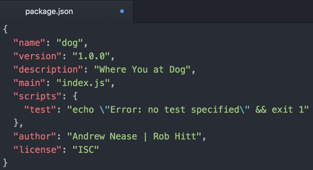The image size is (313, 170).
Task: Place cursor in the "name" key
Action: point(29,43)
